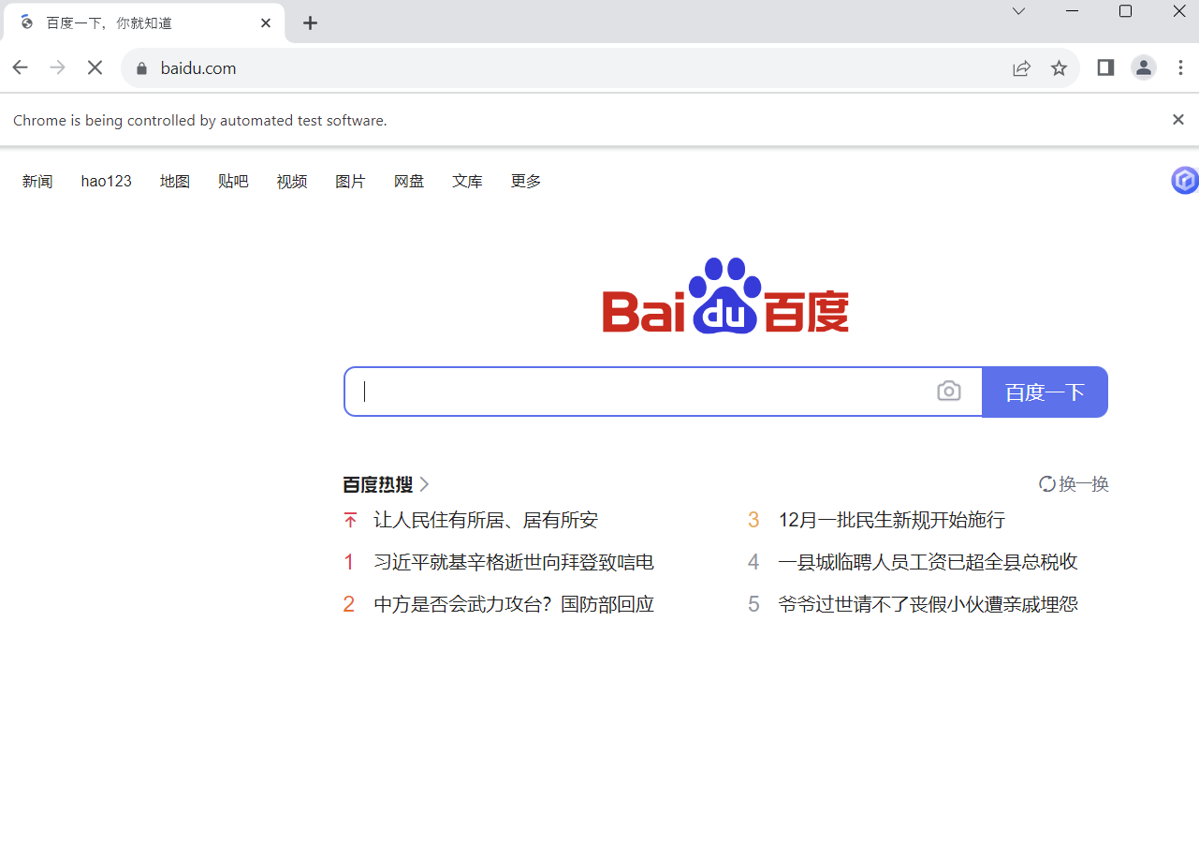Viewport: 1199px width, 843px height.
Task: Open a new tab with plus button
Action: click(x=311, y=22)
